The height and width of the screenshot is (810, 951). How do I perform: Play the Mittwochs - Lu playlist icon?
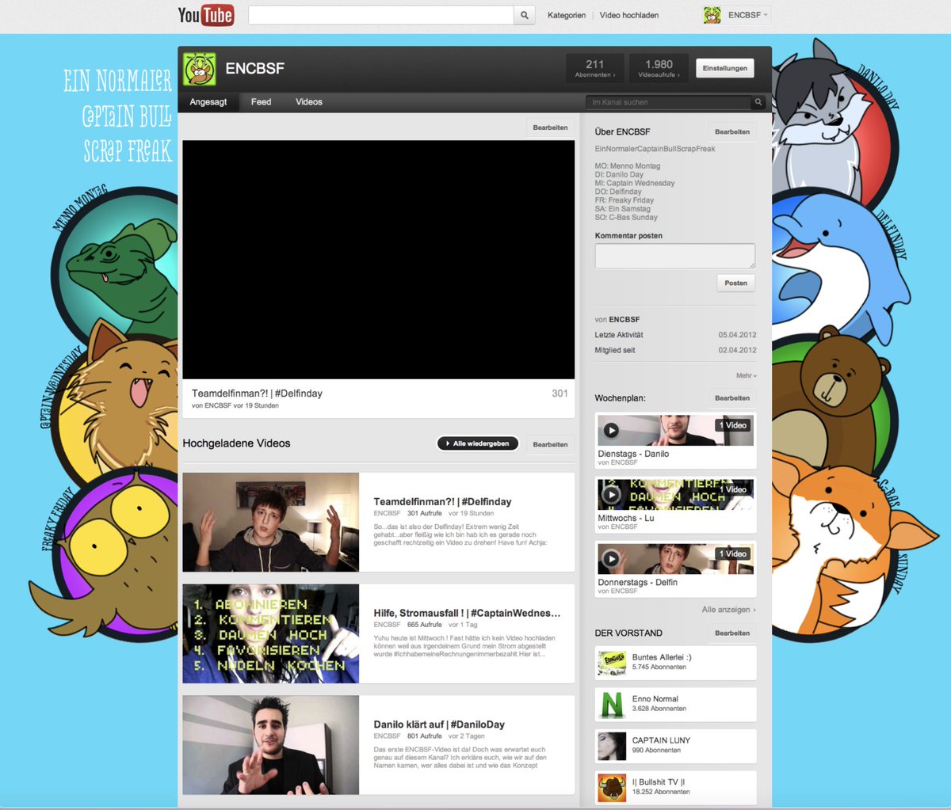[611, 494]
